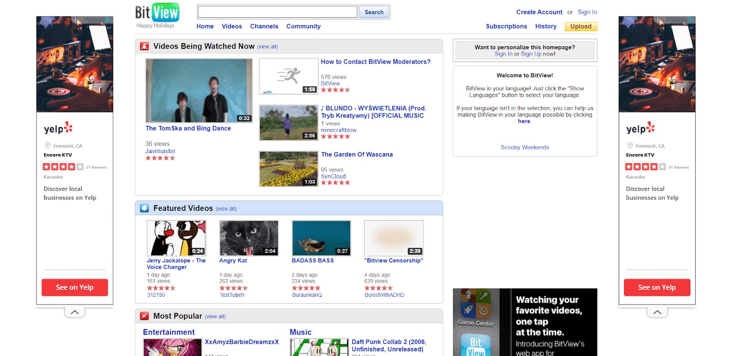Open Bitview Censorship video thumbnail
This screenshot has width=730, height=356.
point(394,238)
